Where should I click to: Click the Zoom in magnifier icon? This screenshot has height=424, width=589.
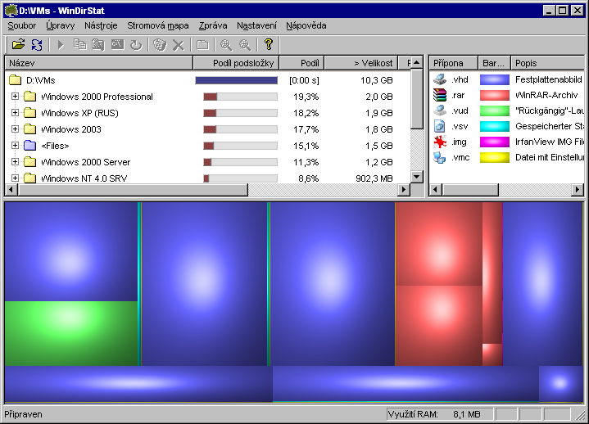coord(226,45)
